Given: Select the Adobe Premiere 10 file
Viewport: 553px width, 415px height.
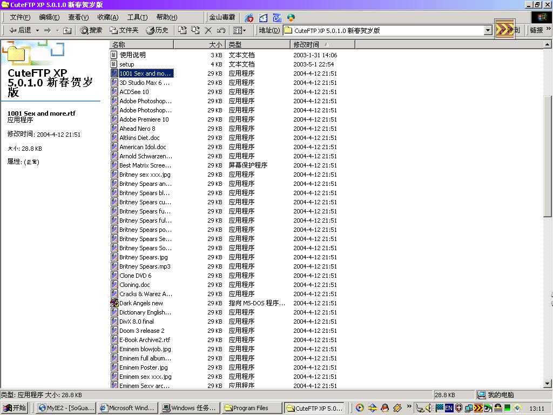Looking at the screenshot, I should click(144, 119).
